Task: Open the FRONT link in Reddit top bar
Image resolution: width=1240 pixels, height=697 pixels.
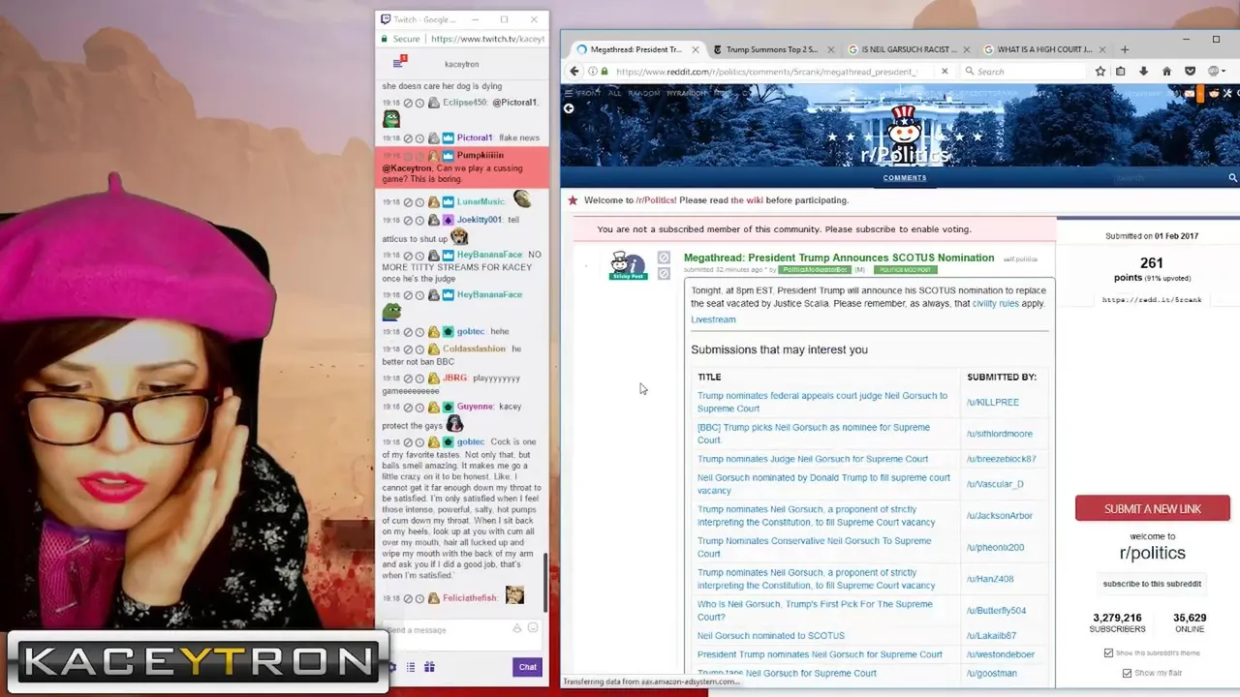Action: (588, 94)
